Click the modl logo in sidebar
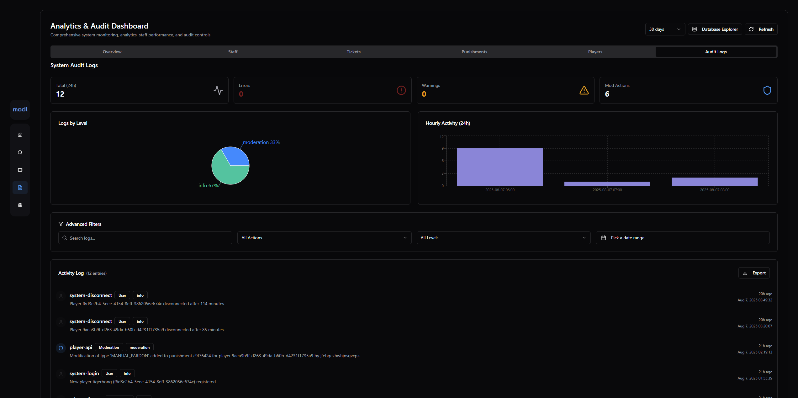This screenshot has height=398, width=798. coord(20,109)
